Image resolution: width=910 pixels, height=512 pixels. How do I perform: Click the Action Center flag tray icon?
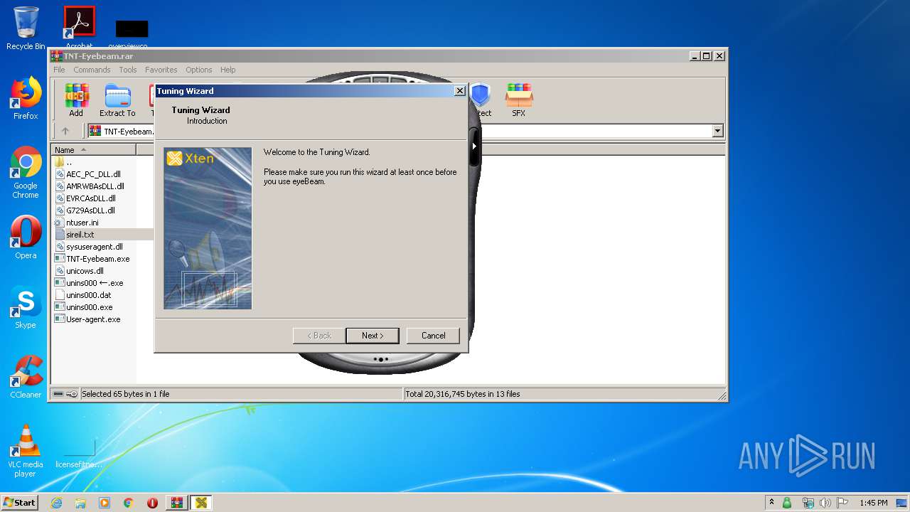coord(842,503)
